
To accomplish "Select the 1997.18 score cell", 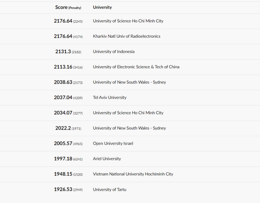I will tap(68, 159).
